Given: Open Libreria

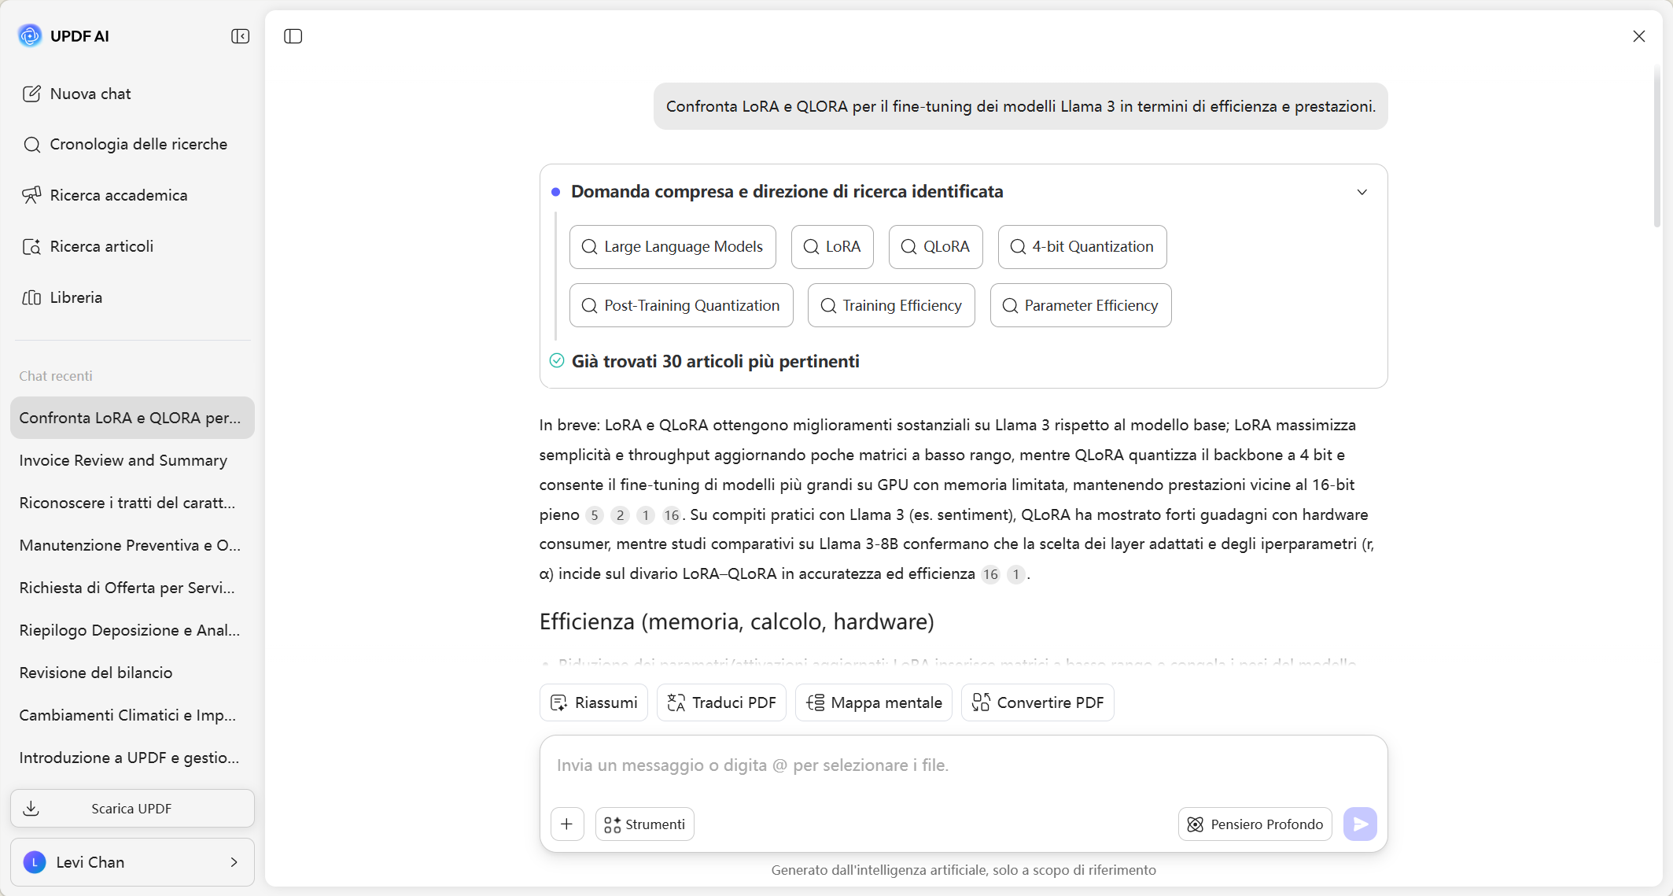Looking at the screenshot, I should (x=62, y=297).
